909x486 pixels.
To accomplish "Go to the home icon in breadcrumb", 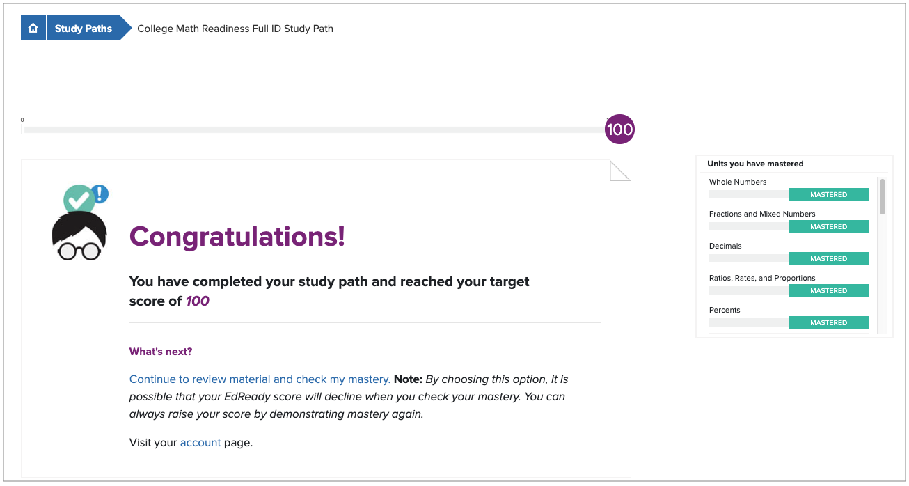I will tap(33, 29).
